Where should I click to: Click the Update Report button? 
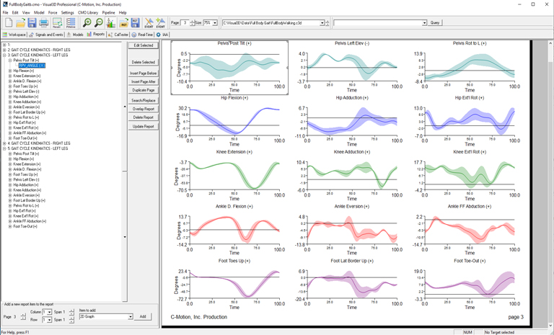coord(144,126)
